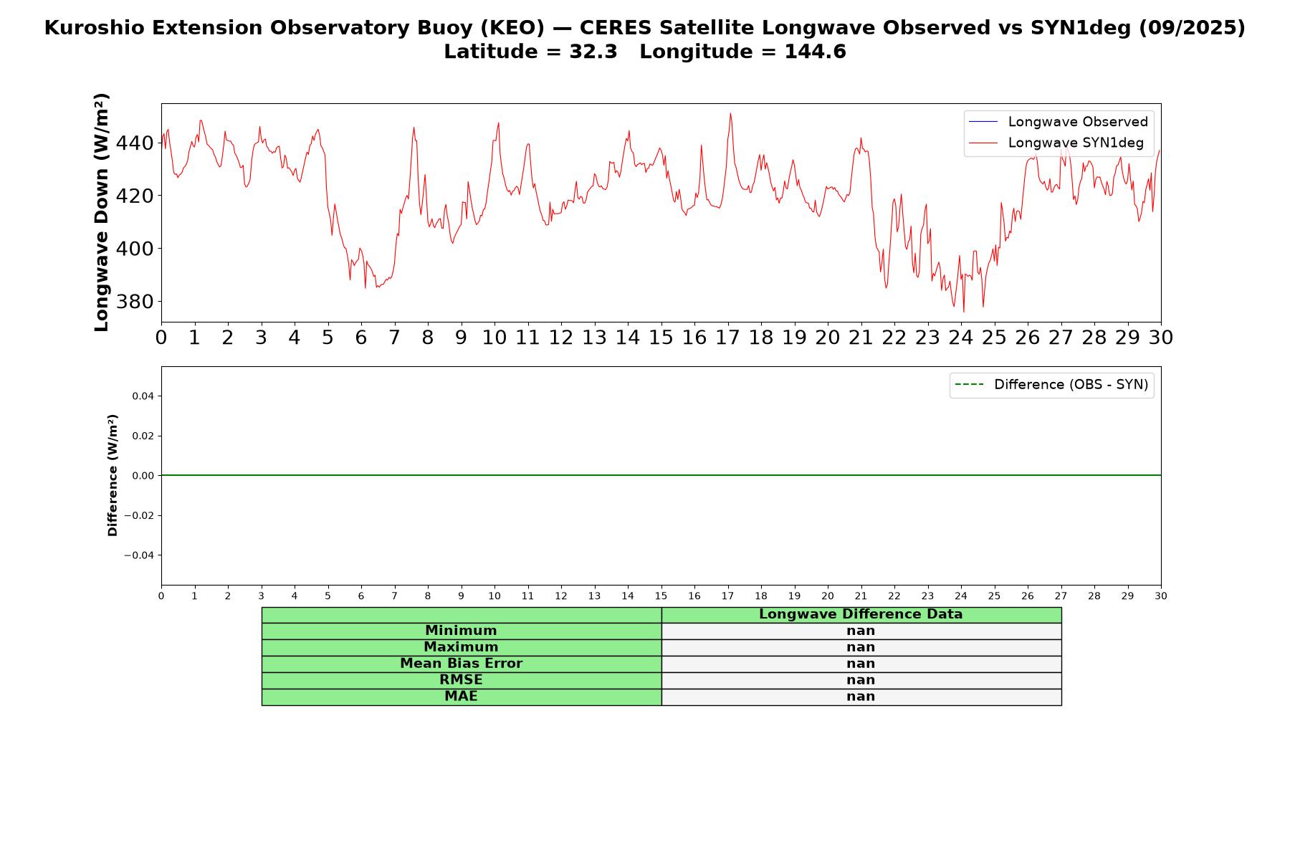Select the Minimum row label in table

(x=461, y=631)
